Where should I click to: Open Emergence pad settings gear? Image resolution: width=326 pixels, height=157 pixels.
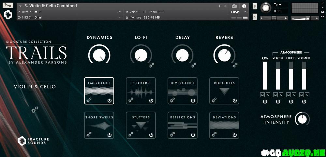(89, 100)
